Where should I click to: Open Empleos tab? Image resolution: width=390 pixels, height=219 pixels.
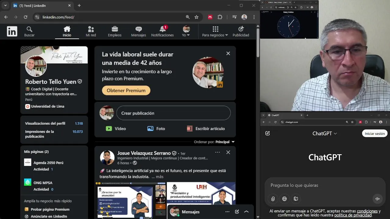click(x=115, y=31)
